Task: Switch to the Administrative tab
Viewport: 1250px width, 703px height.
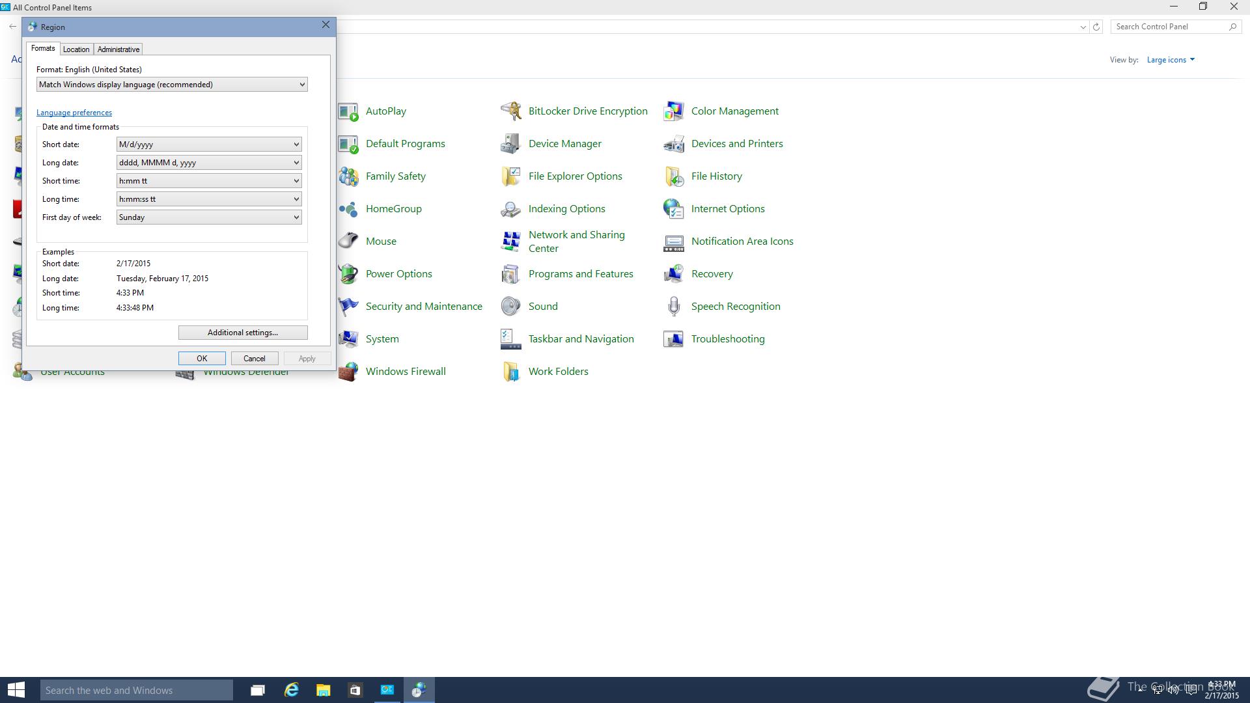Action: (118, 49)
